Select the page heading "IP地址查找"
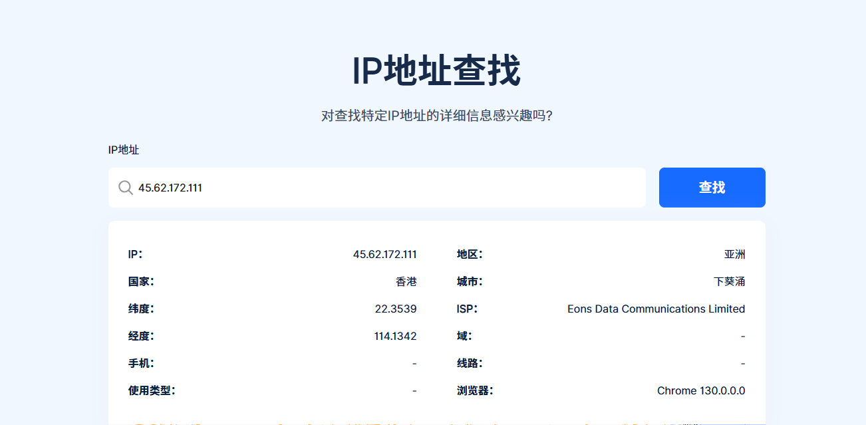 (436, 71)
